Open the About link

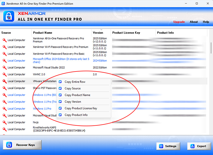[194, 22]
